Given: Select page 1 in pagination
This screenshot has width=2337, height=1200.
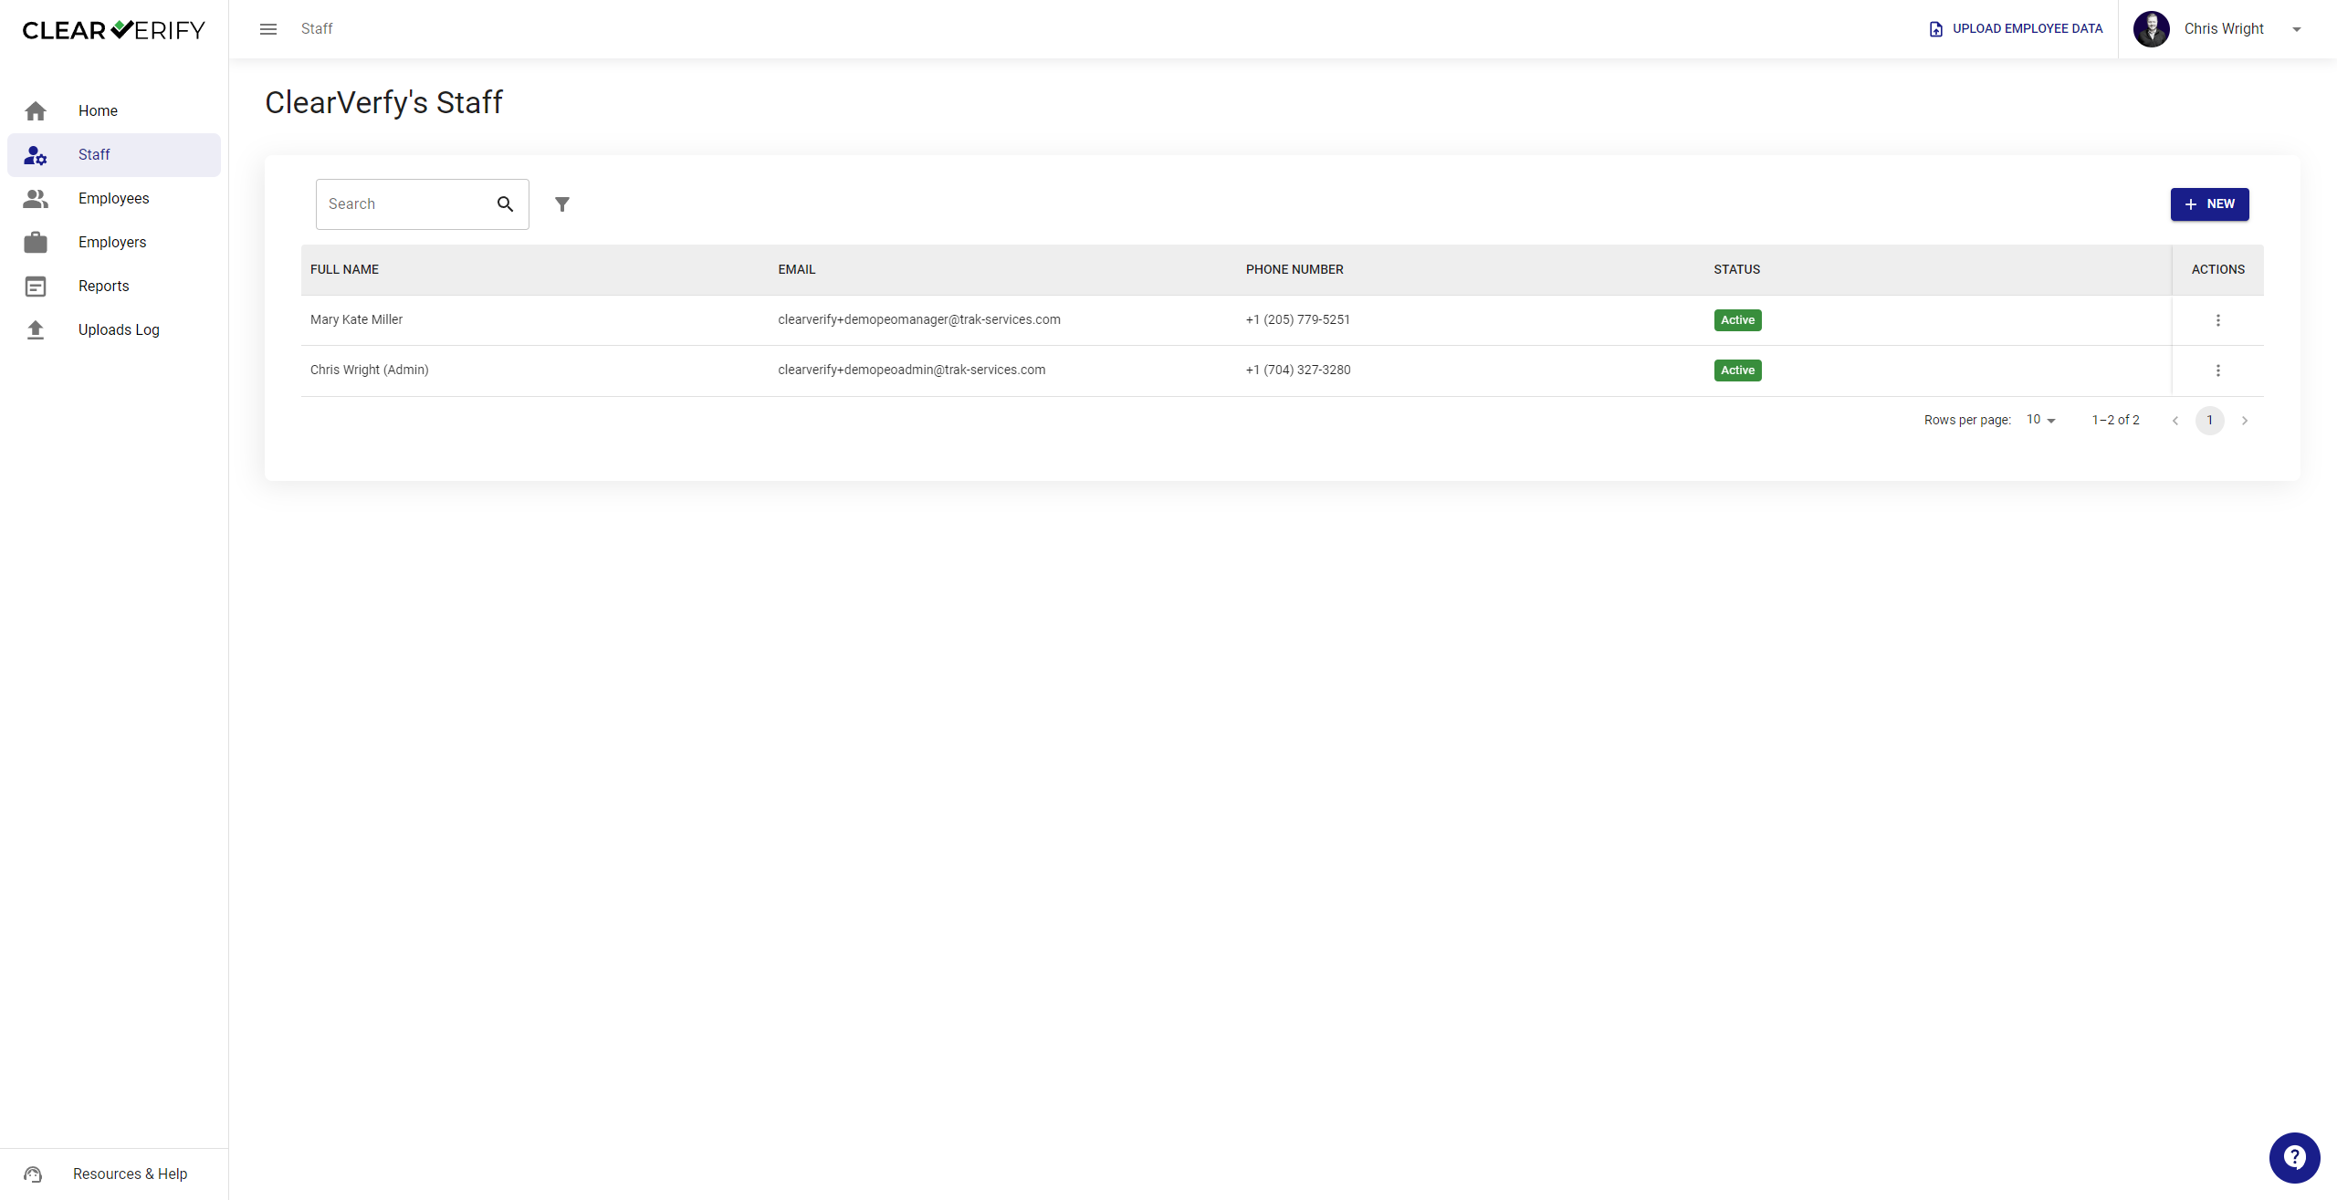Looking at the screenshot, I should [x=2210, y=421].
